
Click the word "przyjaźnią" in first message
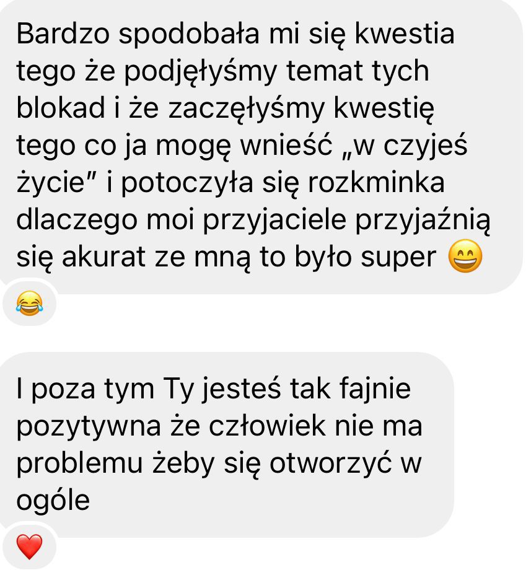point(423,221)
